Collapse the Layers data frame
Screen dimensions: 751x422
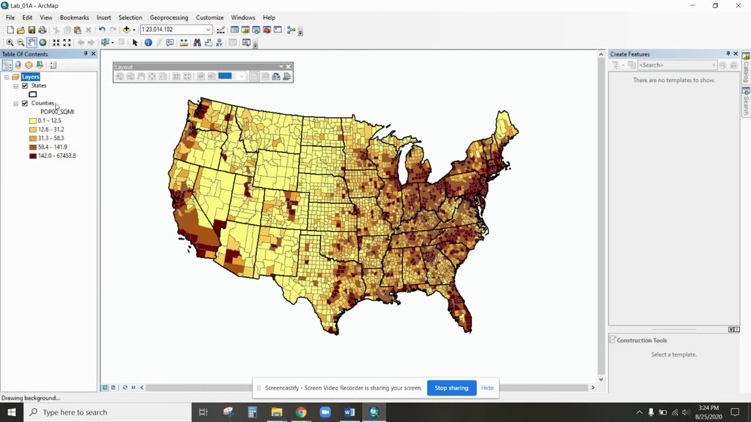click(x=6, y=77)
